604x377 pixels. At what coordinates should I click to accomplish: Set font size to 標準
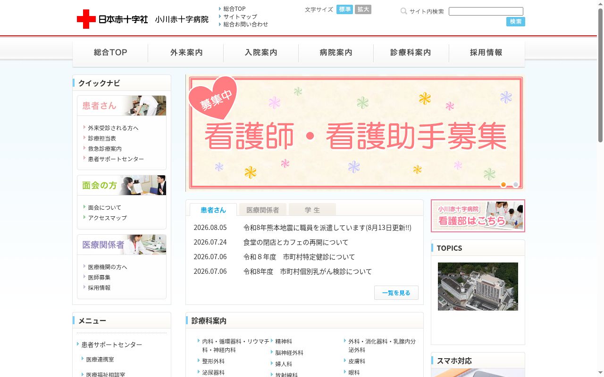[x=344, y=9]
